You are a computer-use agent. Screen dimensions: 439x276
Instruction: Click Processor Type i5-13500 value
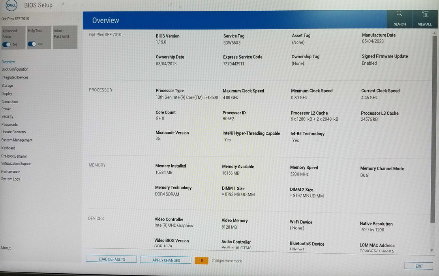pyautogui.click(x=187, y=97)
